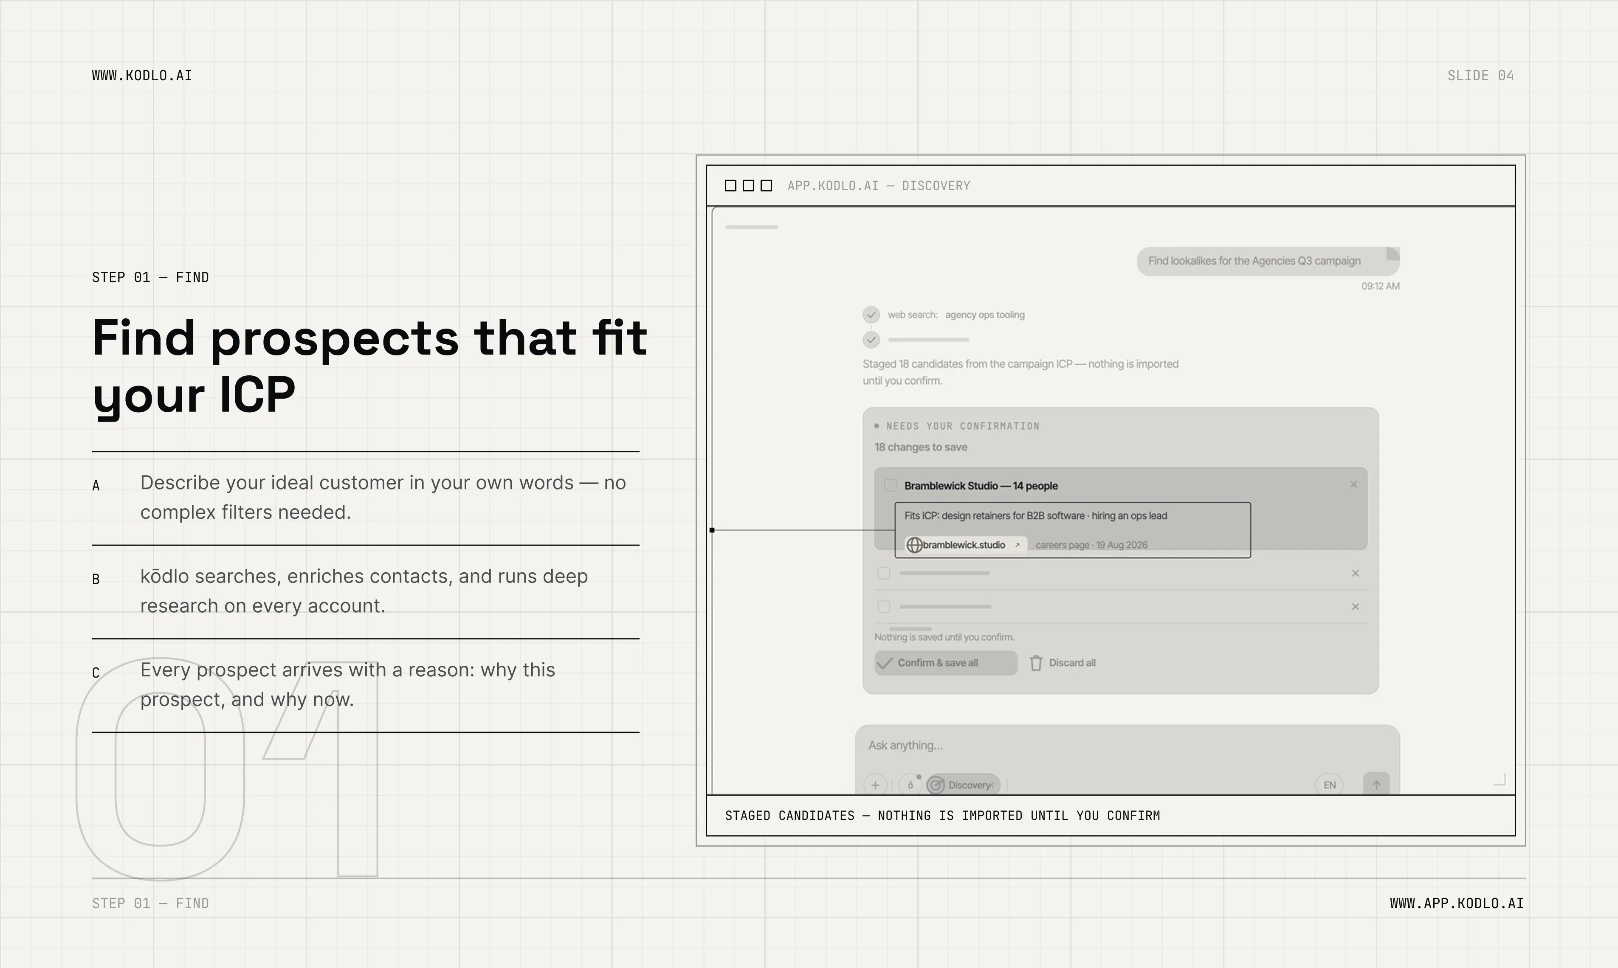Image resolution: width=1618 pixels, height=968 pixels.
Task: Click WWW.APP.KODLO.AI in the slide footer
Action: coord(1457,903)
